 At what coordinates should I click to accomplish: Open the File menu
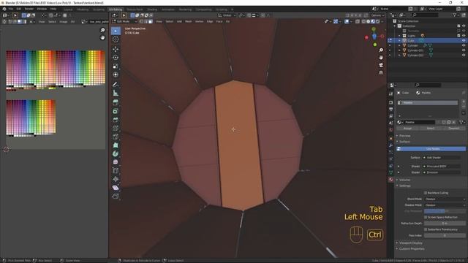coord(11,9)
